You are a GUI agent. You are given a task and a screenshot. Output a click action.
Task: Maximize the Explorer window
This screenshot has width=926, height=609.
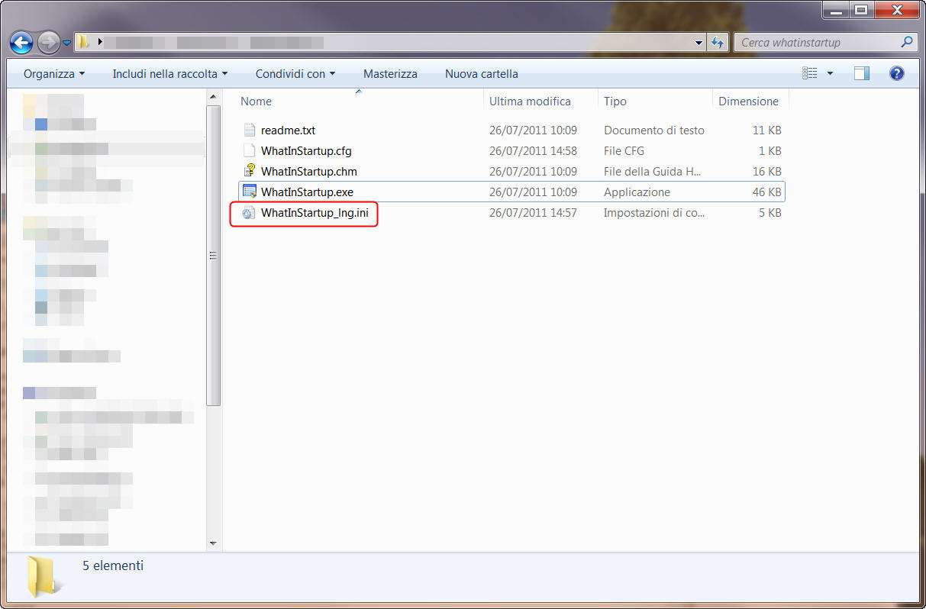click(861, 10)
